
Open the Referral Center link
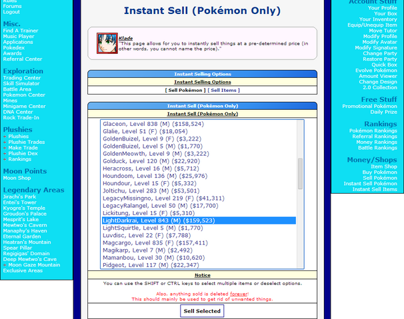(23, 59)
